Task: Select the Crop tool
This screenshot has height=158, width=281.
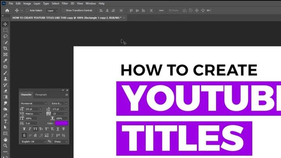Action: 5,48
